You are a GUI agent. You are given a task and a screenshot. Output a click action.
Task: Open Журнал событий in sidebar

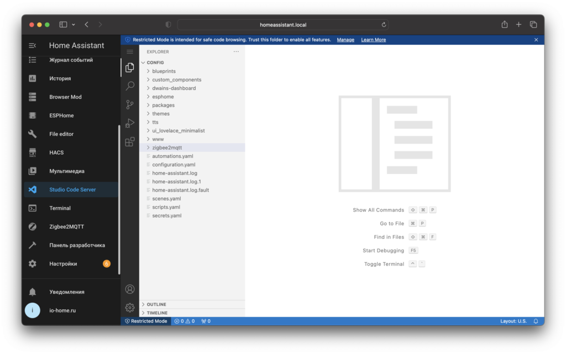click(71, 60)
